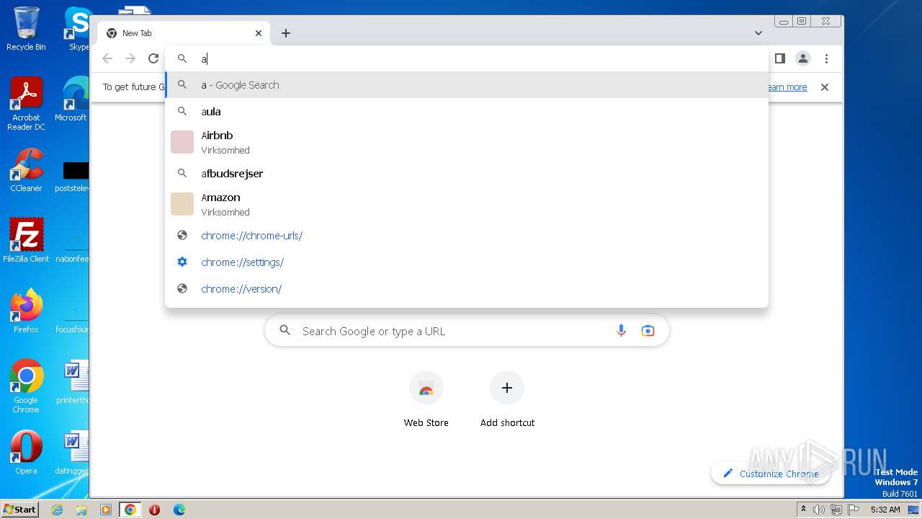Select the Google Chrome desktop icon
This screenshot has width=922, height=519.
pyautogui.click(x=26, y=386)
